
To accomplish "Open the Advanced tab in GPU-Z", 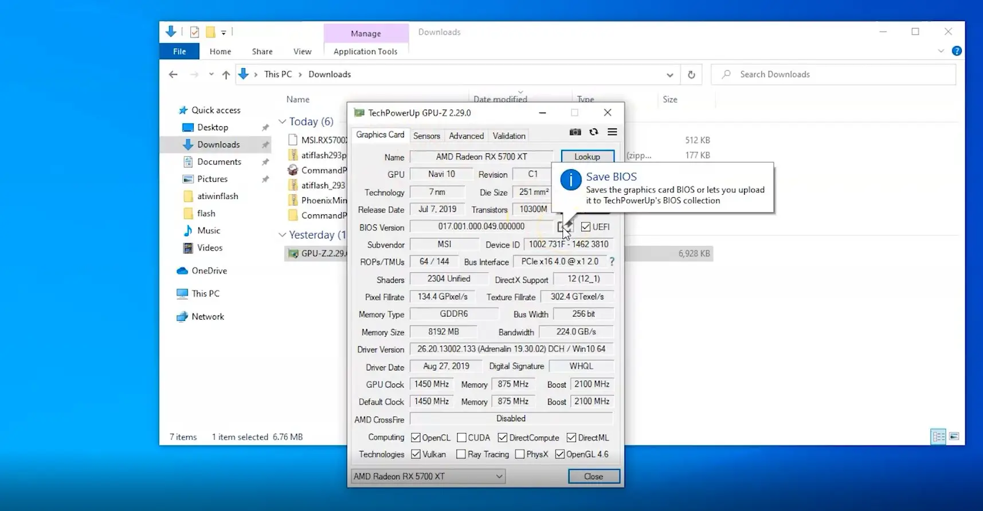I will click(x=466, y=136).
